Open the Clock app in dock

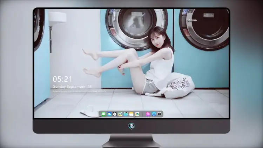(115, 114)
